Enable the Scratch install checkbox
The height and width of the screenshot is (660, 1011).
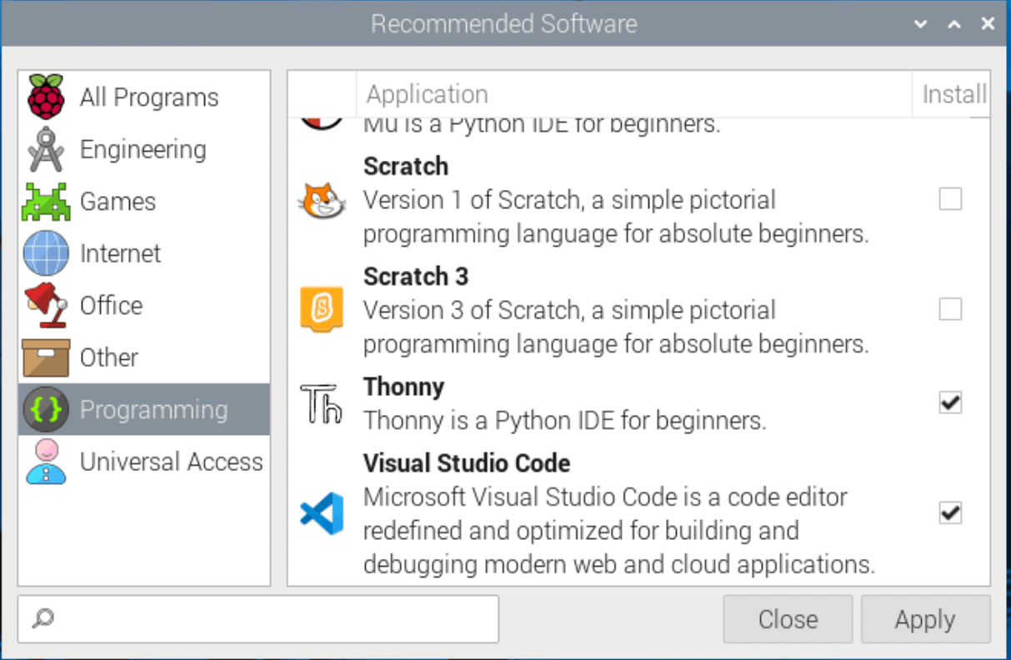coord(950,199)
